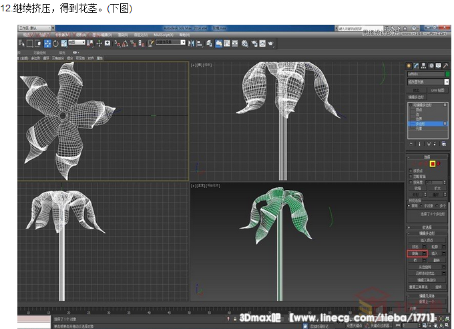
Task: Open the MAXScript menu
Action: pyautogui.click(x=164, y=35)
